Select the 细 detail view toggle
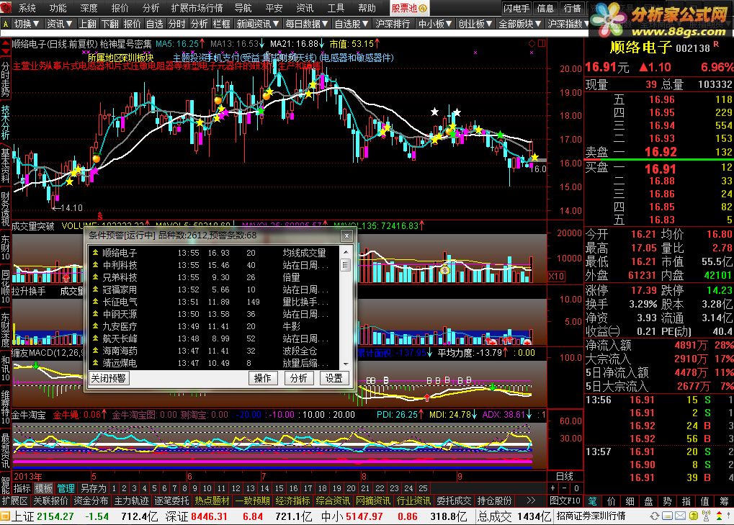 (x=630, y=501)
